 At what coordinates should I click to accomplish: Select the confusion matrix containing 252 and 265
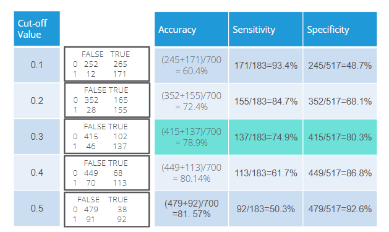click(x=107, y=64)
